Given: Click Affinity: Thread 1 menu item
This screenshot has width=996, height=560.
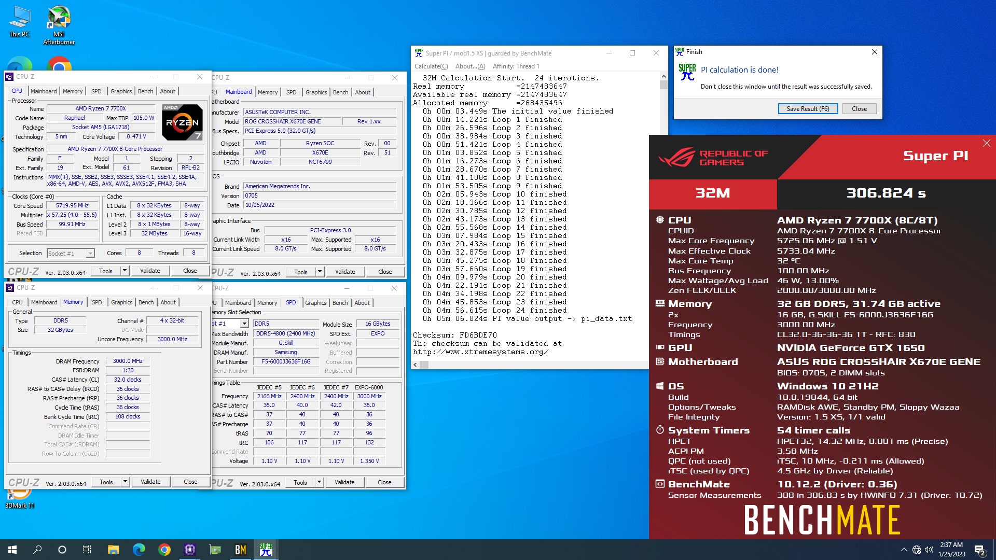Looking at the screenshot, I should click(516, 66).
